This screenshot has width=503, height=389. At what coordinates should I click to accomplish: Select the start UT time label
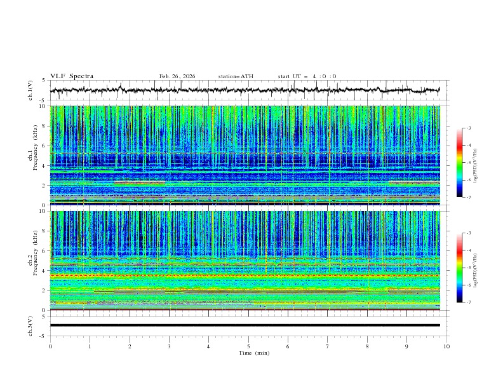tap(307, 76)
